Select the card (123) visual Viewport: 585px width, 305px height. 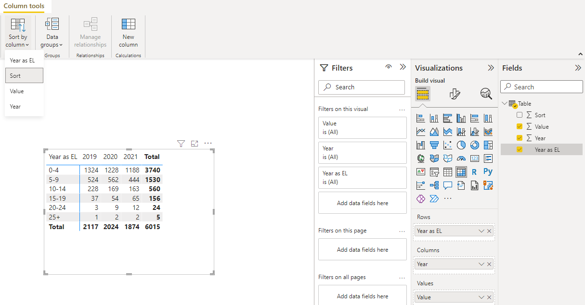(x=474, y=159)
